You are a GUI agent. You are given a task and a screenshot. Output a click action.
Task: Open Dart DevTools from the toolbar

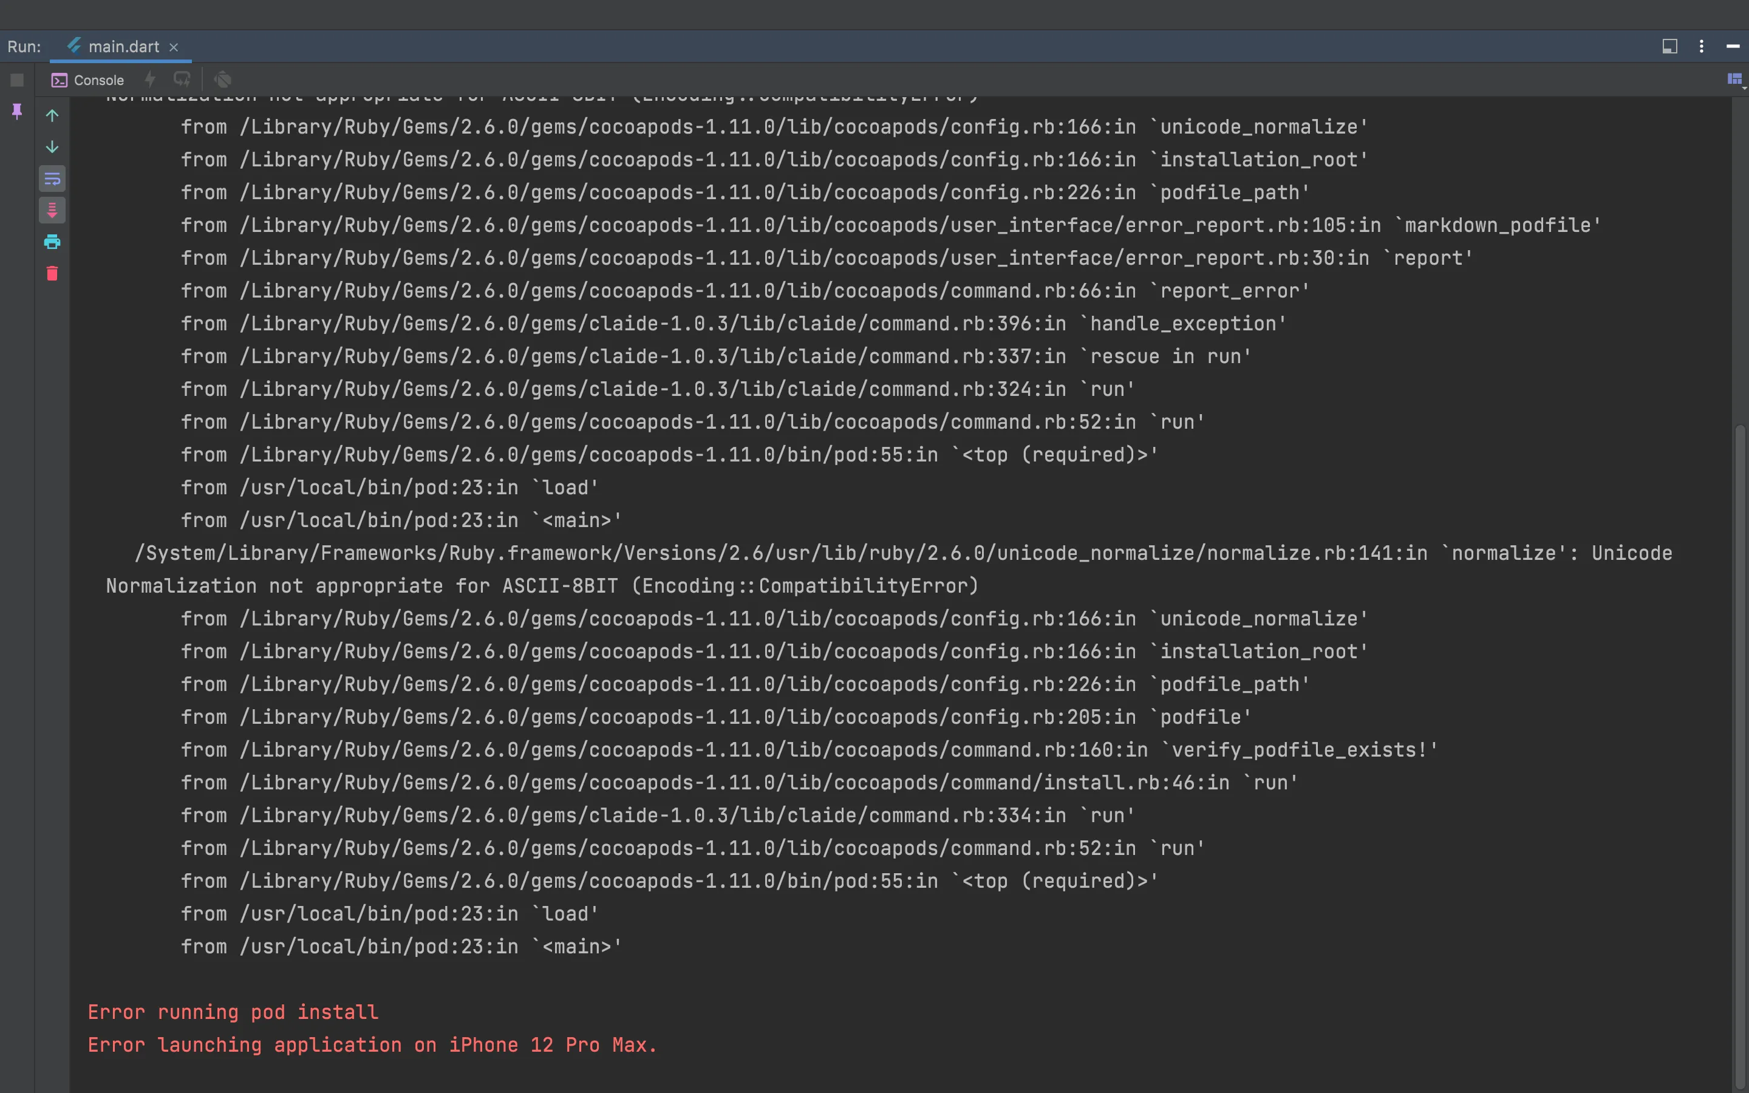pos(223,80)
